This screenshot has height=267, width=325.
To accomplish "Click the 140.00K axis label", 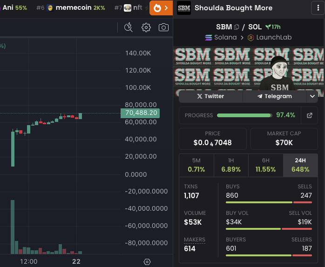I will tap(138, 53).
